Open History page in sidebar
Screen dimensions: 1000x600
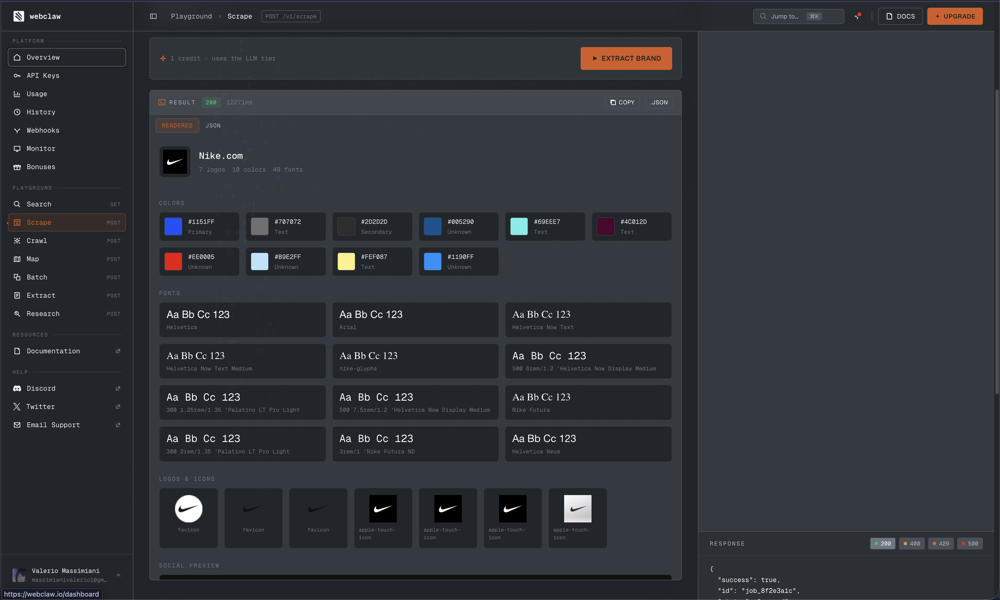tap(67, 112)
